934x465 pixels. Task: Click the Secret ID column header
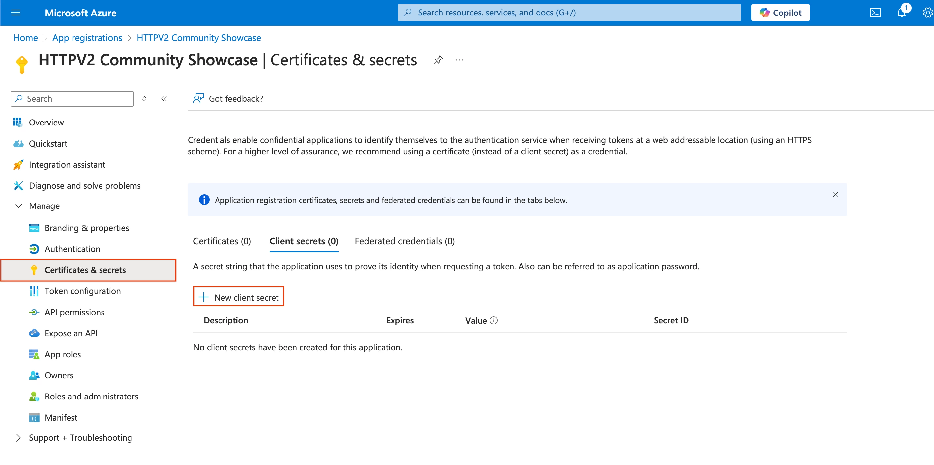pos(671,320)
